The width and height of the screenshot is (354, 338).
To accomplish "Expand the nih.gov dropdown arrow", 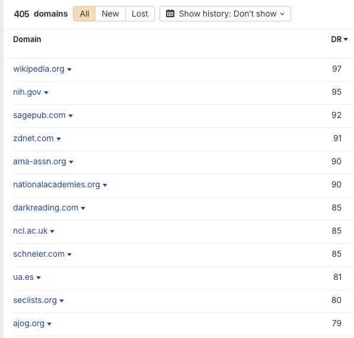I will coord(46,93).
